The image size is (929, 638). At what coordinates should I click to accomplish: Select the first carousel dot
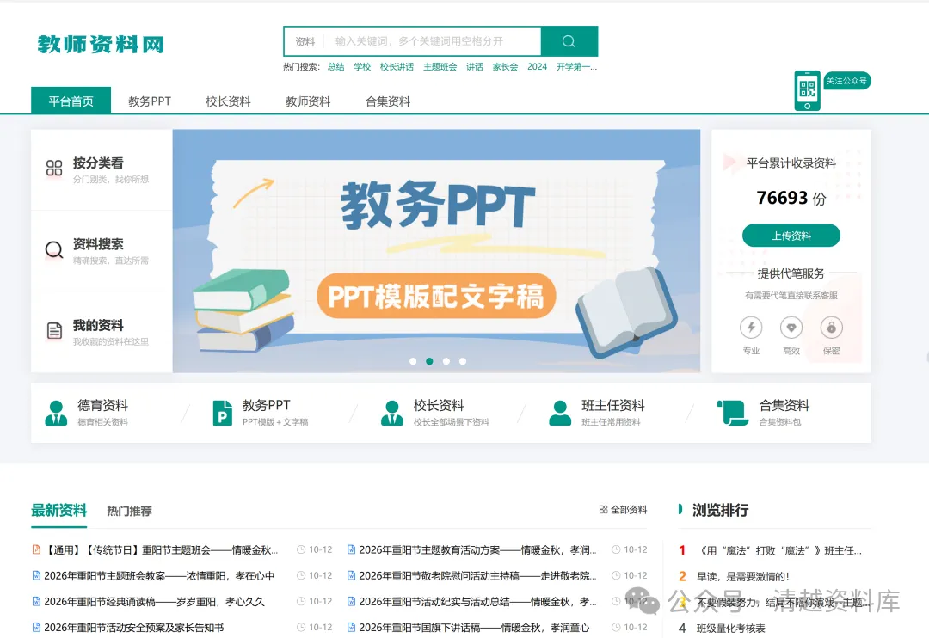413,361
